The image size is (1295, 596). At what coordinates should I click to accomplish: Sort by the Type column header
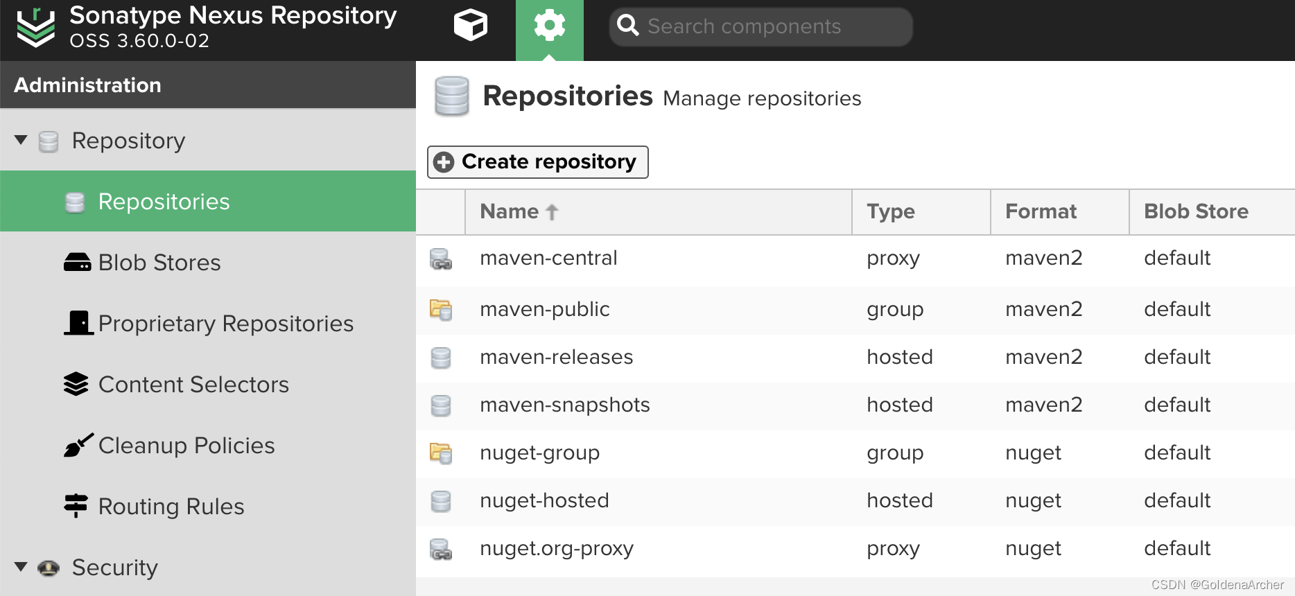point(921,211)
